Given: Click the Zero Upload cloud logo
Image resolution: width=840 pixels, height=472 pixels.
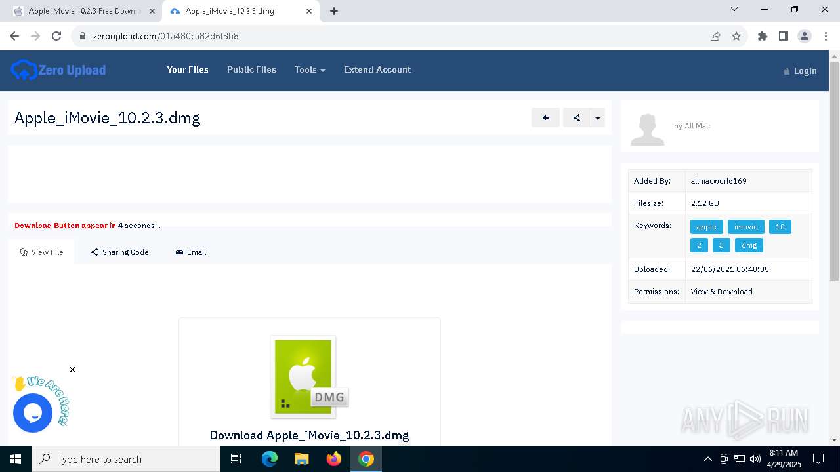Looking at the screenshot, I should coord(58,70).
